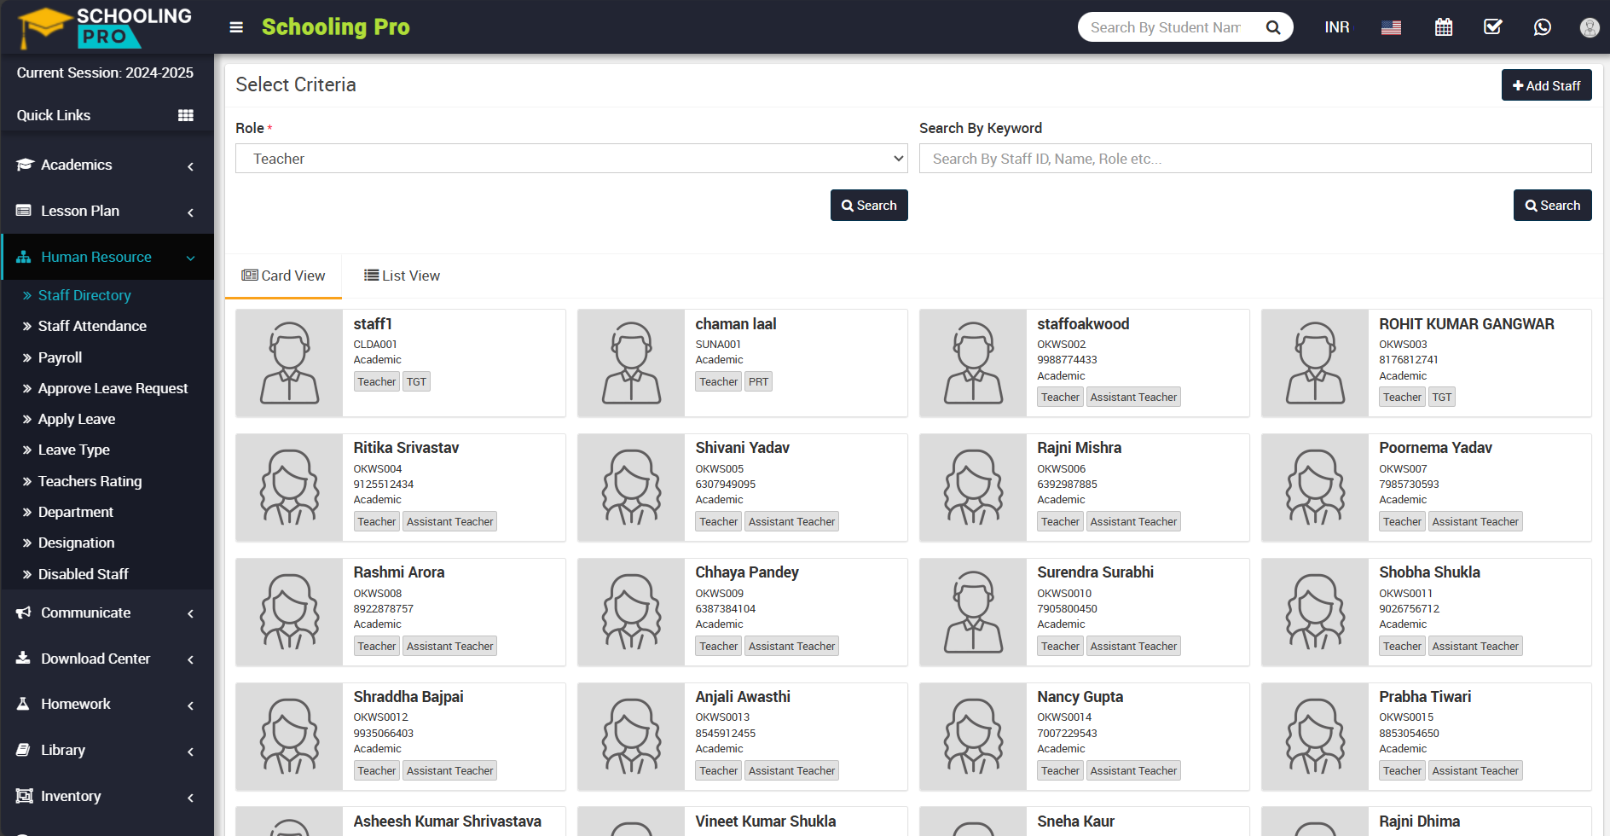Open Disabled Staff in sidebar

pos(83,574)
